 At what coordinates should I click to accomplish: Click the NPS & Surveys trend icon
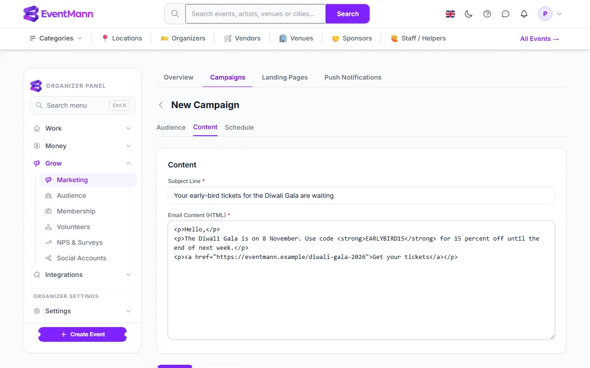[48, 242]
